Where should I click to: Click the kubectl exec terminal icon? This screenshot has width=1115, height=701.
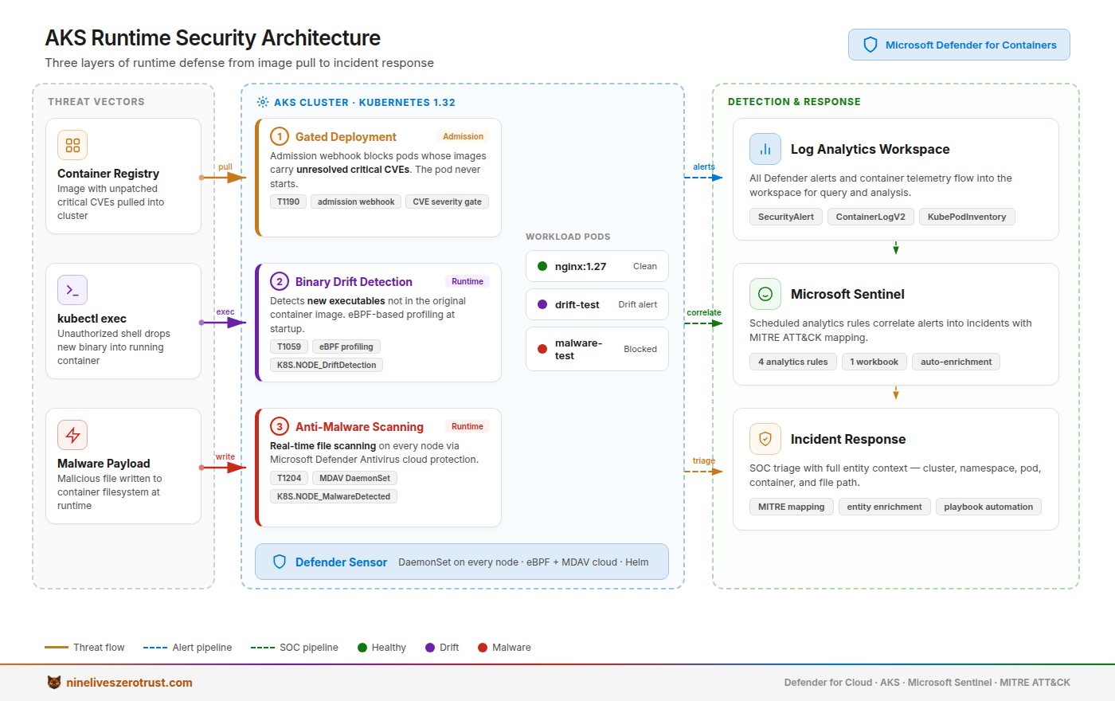pos(72,290)
